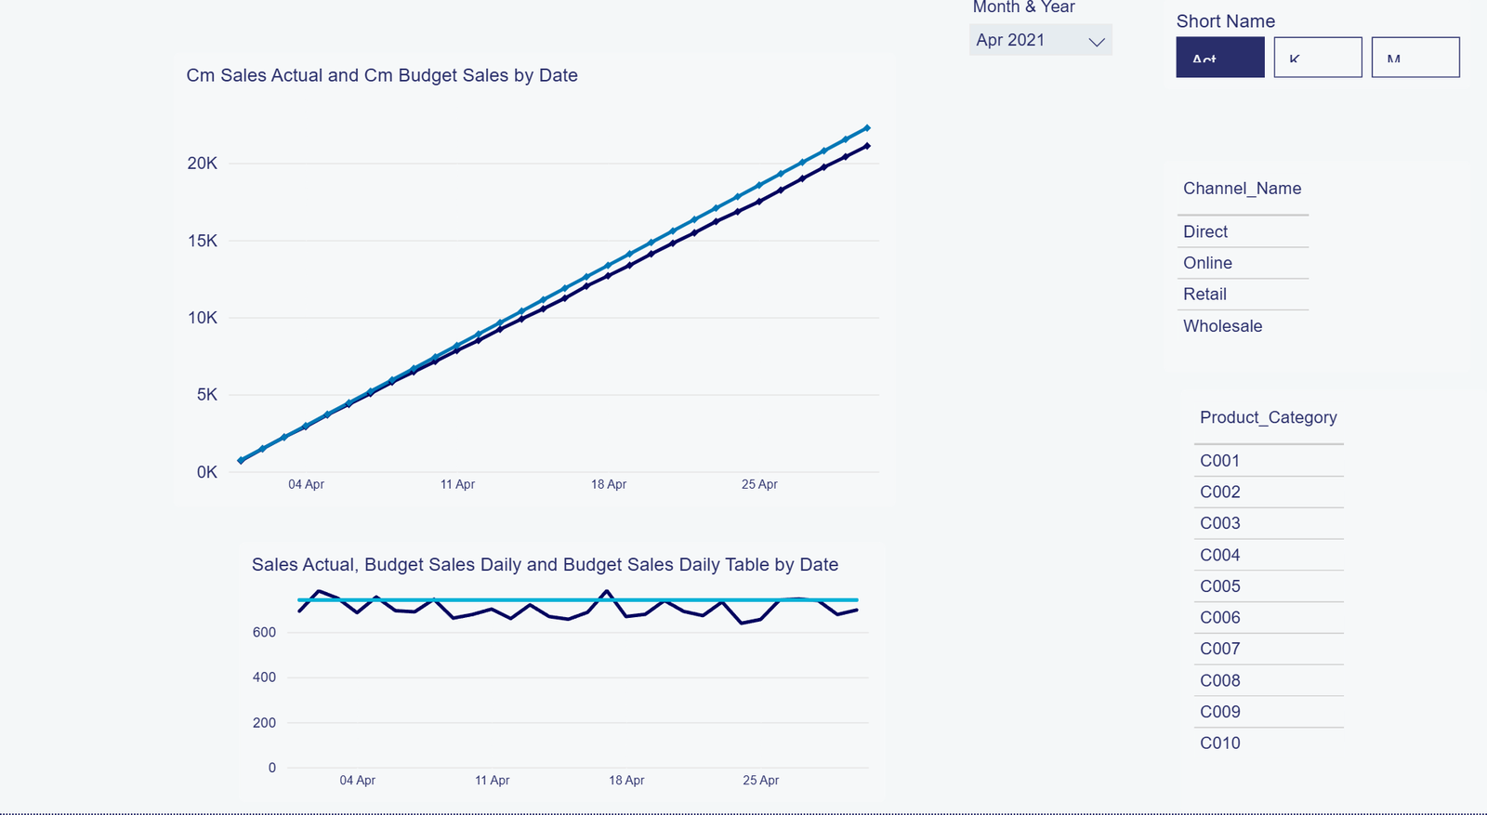Select the 'K' Short Name slicer button
1487x815 pixels.
point(1318,58)
